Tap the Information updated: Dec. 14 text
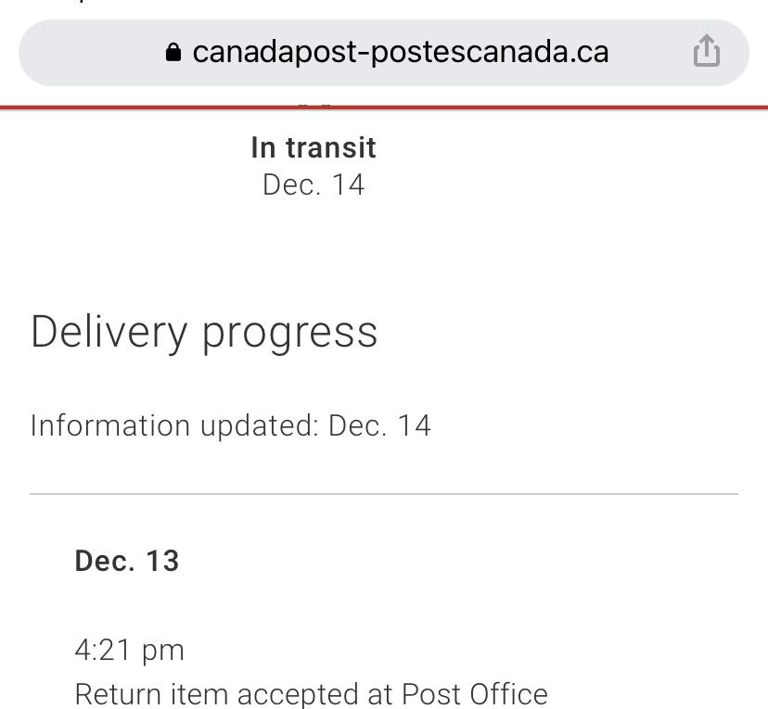The height and width of the screenshot is (709, 768). click(x=231, y=425)
